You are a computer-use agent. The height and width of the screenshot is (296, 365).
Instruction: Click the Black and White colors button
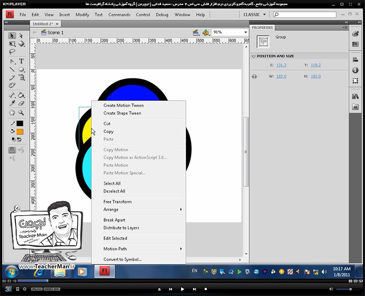coord(14,139)
